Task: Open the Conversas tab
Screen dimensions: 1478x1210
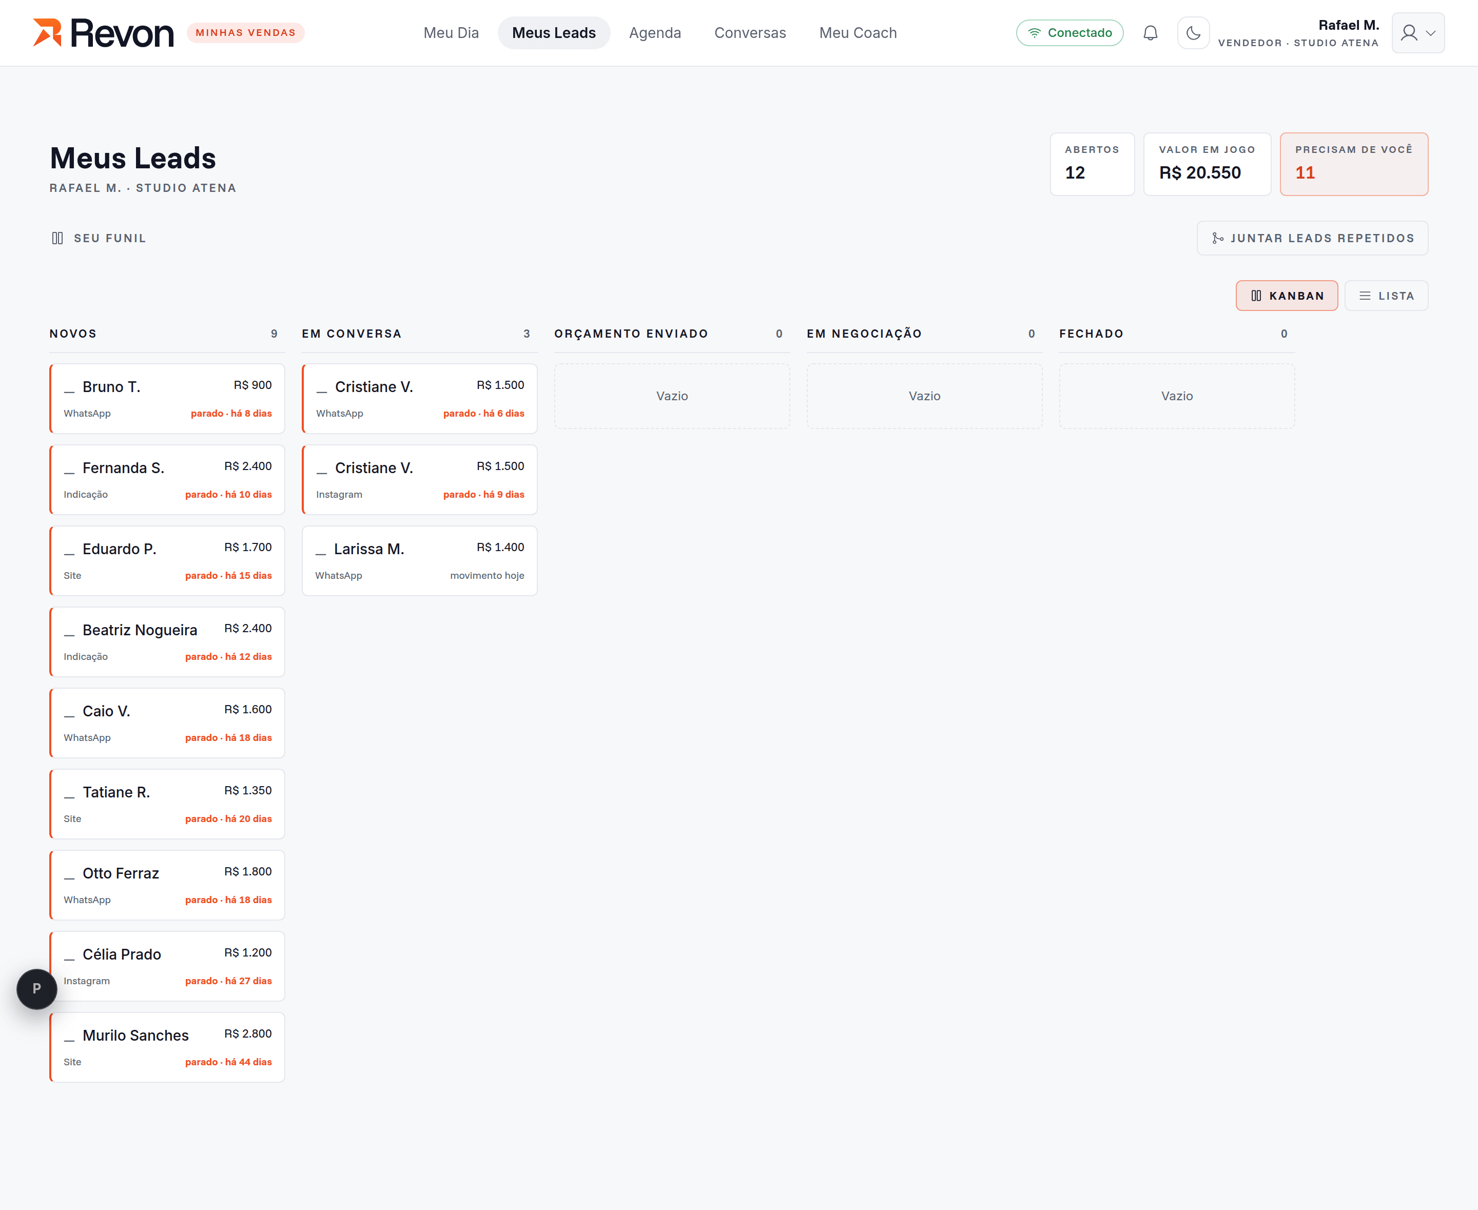Action: pyautogui.click(x=750, y=33)
